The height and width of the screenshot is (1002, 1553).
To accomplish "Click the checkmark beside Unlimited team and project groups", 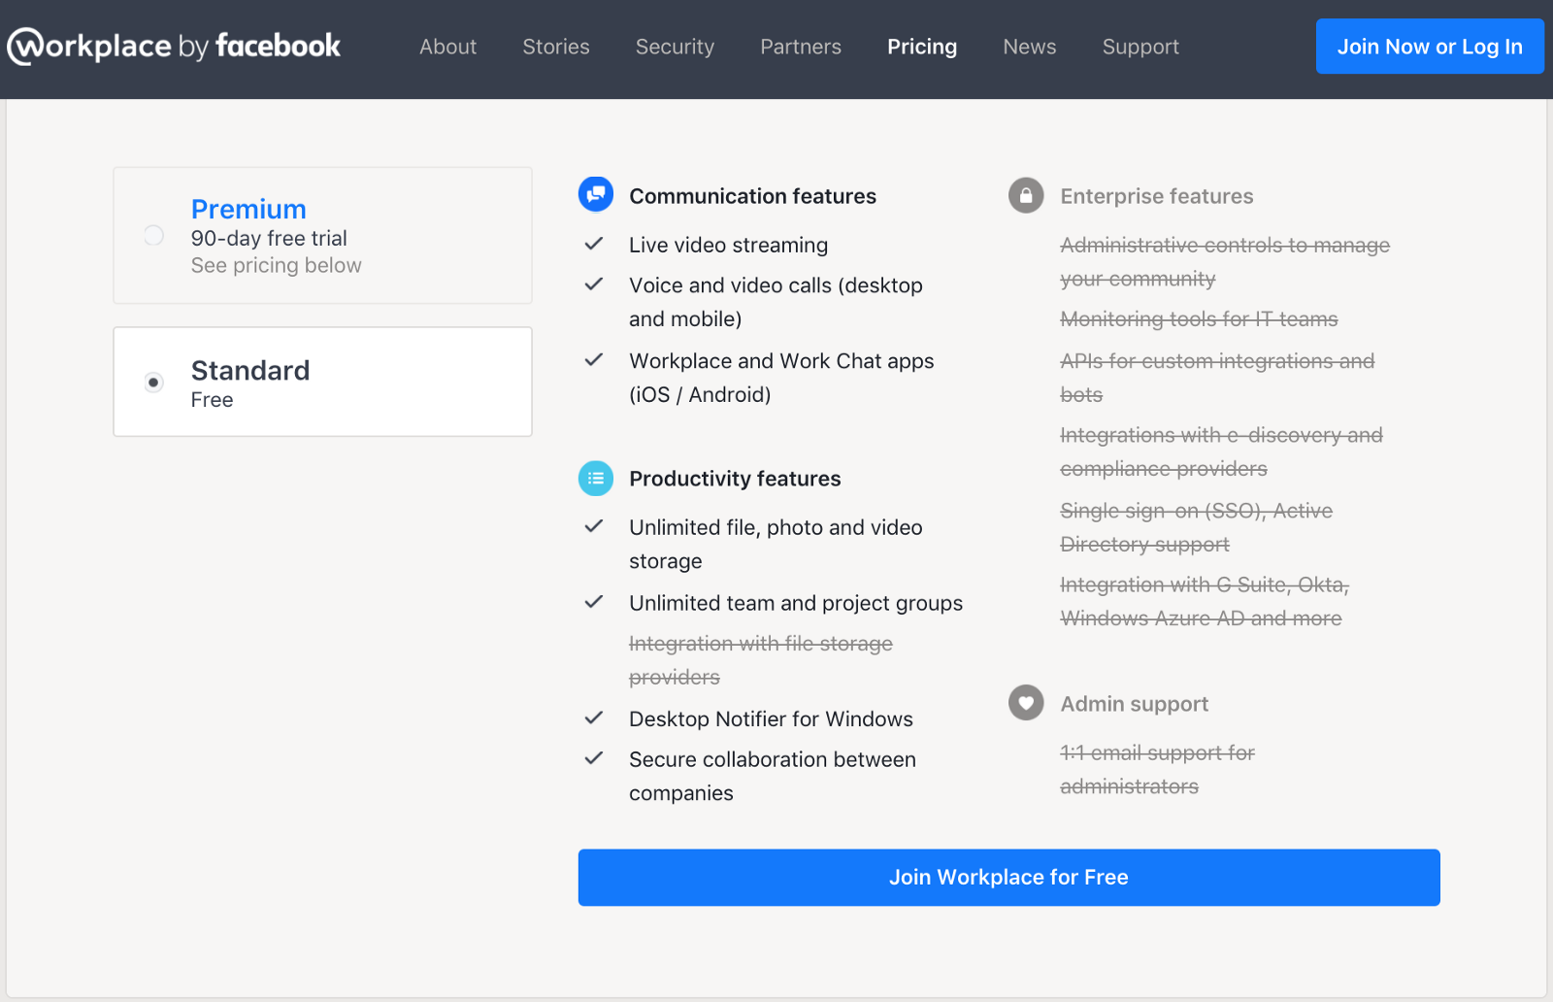I will point(594,602).
